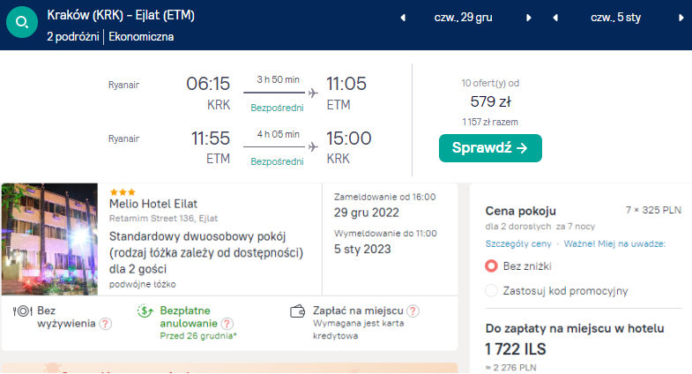Image resolution: width=692 pixels, height=374 pixels.
Task: Click the pay-on-site wallet icon
Action: tap(299, 311)
